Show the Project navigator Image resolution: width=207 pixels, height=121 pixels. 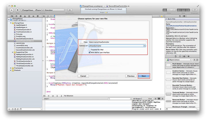tap(12, 16)
